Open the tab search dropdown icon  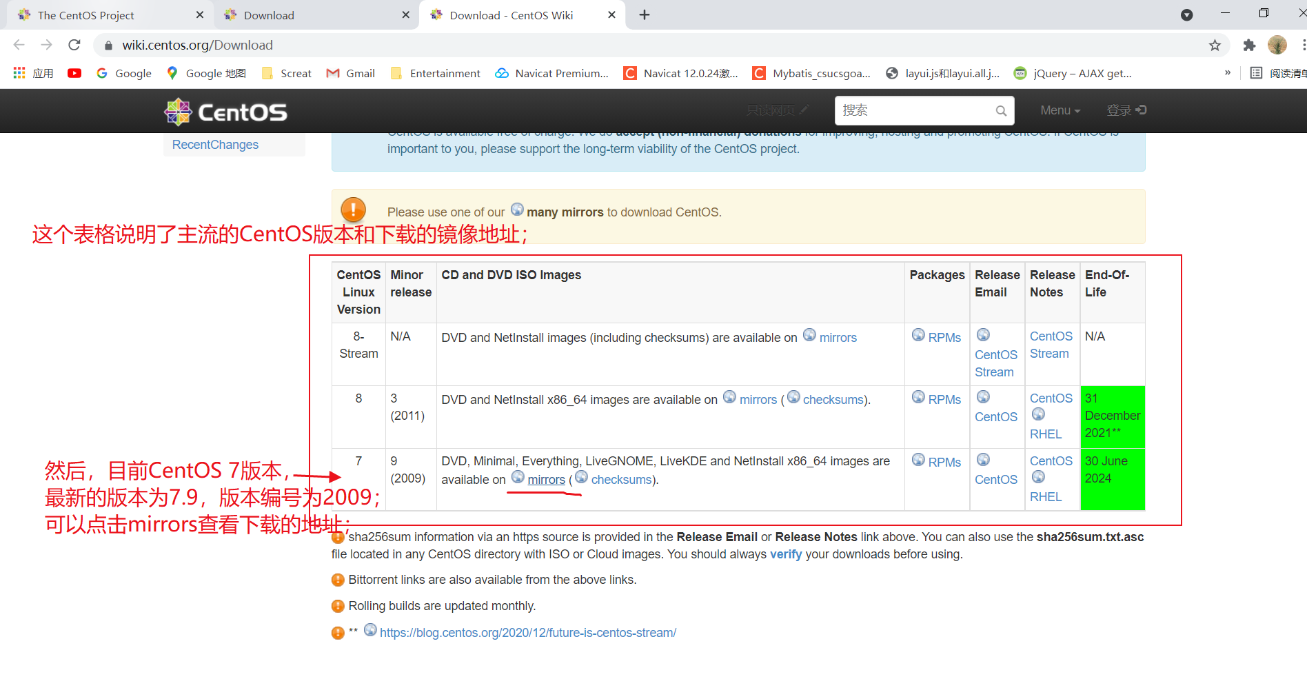[1186, 15]
